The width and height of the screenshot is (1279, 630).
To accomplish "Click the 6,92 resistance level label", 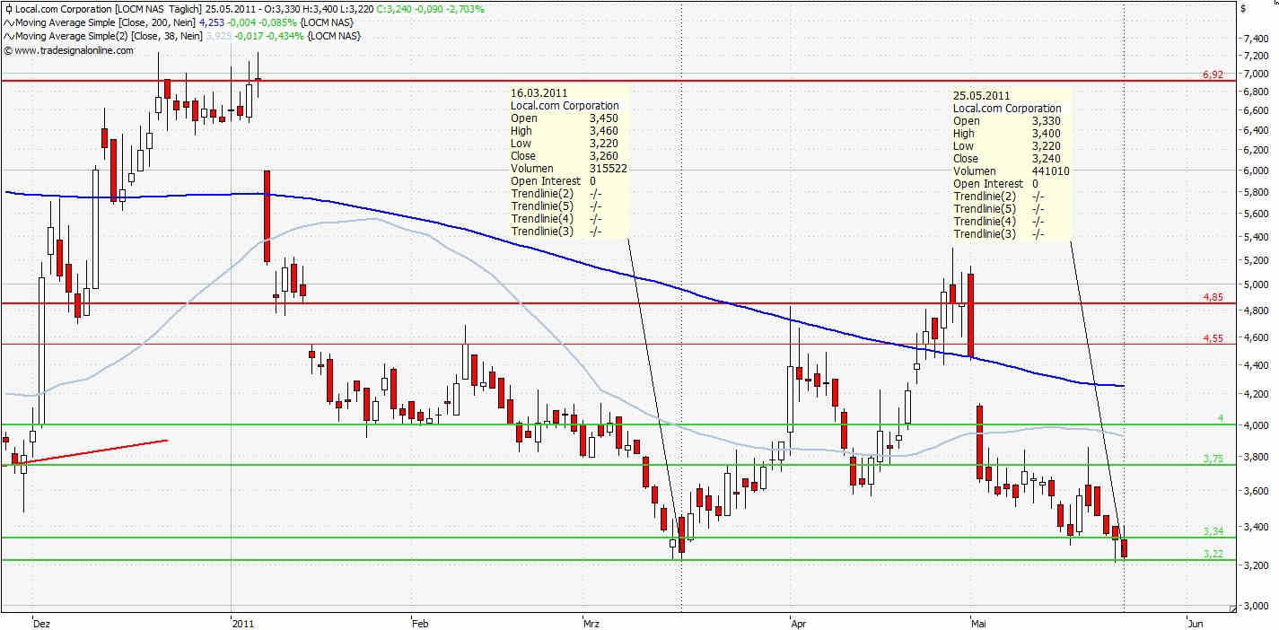I will [x=1213, y=74].
